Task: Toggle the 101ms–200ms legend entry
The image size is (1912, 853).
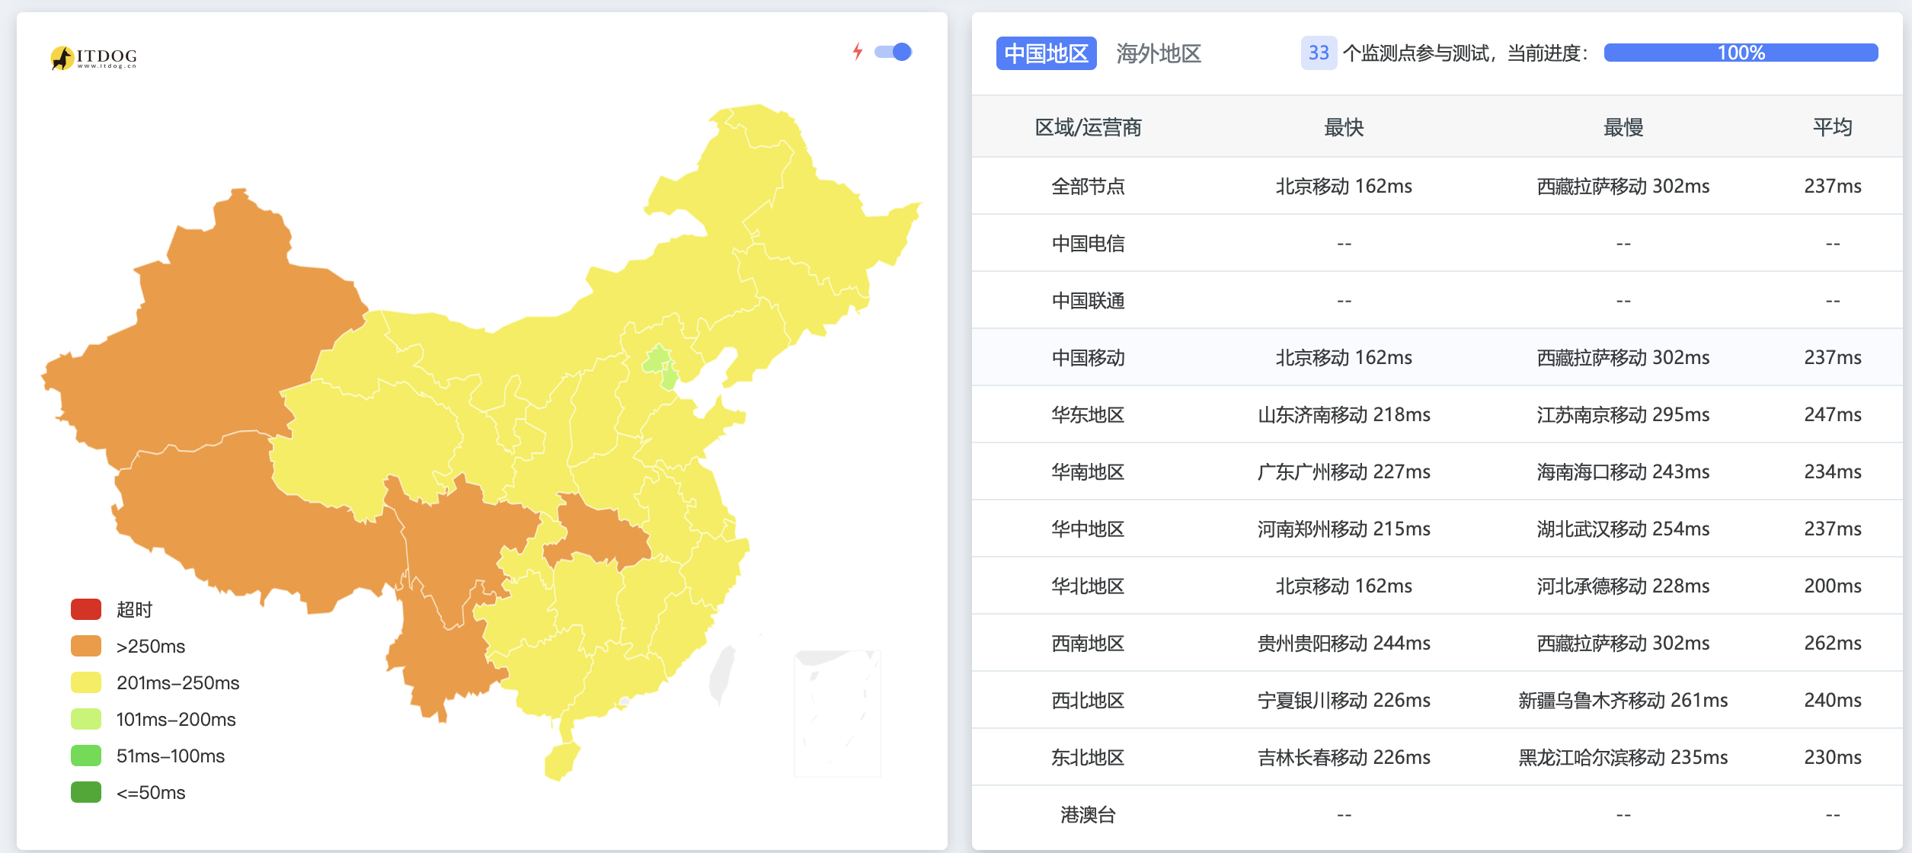Action: click(175, 719)
